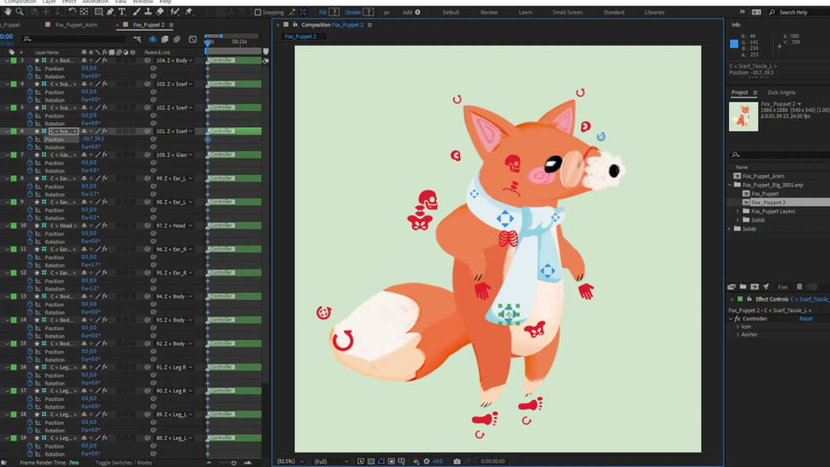
Task: Expand the Fox_Puppet Layers folder
Action: (738, 211)
